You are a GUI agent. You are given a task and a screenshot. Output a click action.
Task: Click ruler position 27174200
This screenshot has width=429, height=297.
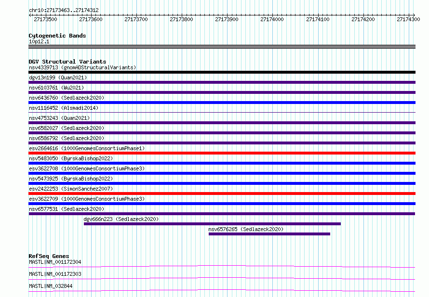[x=363, y=19]
